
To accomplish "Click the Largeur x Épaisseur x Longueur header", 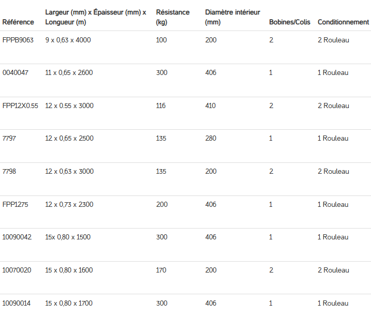I will [x=95, y=17].
